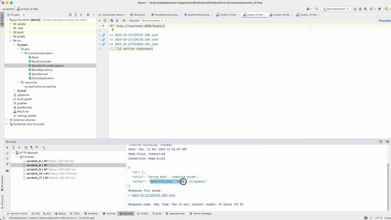
Task: Click the localhost:8080/books/1 URL
Action: pos(141,26)
